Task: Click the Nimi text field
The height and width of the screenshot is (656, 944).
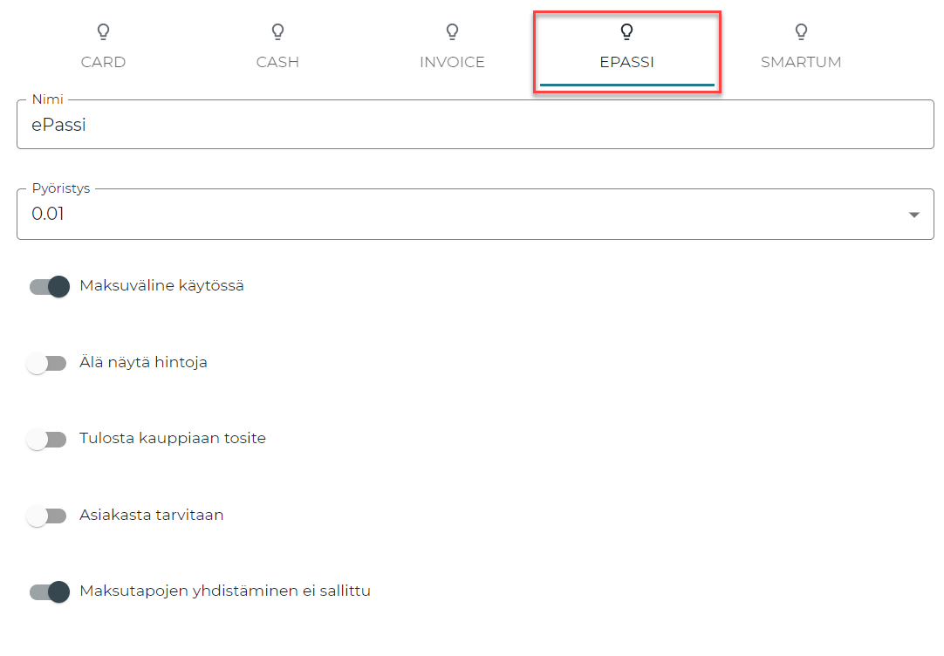Action: coord(475,125)
